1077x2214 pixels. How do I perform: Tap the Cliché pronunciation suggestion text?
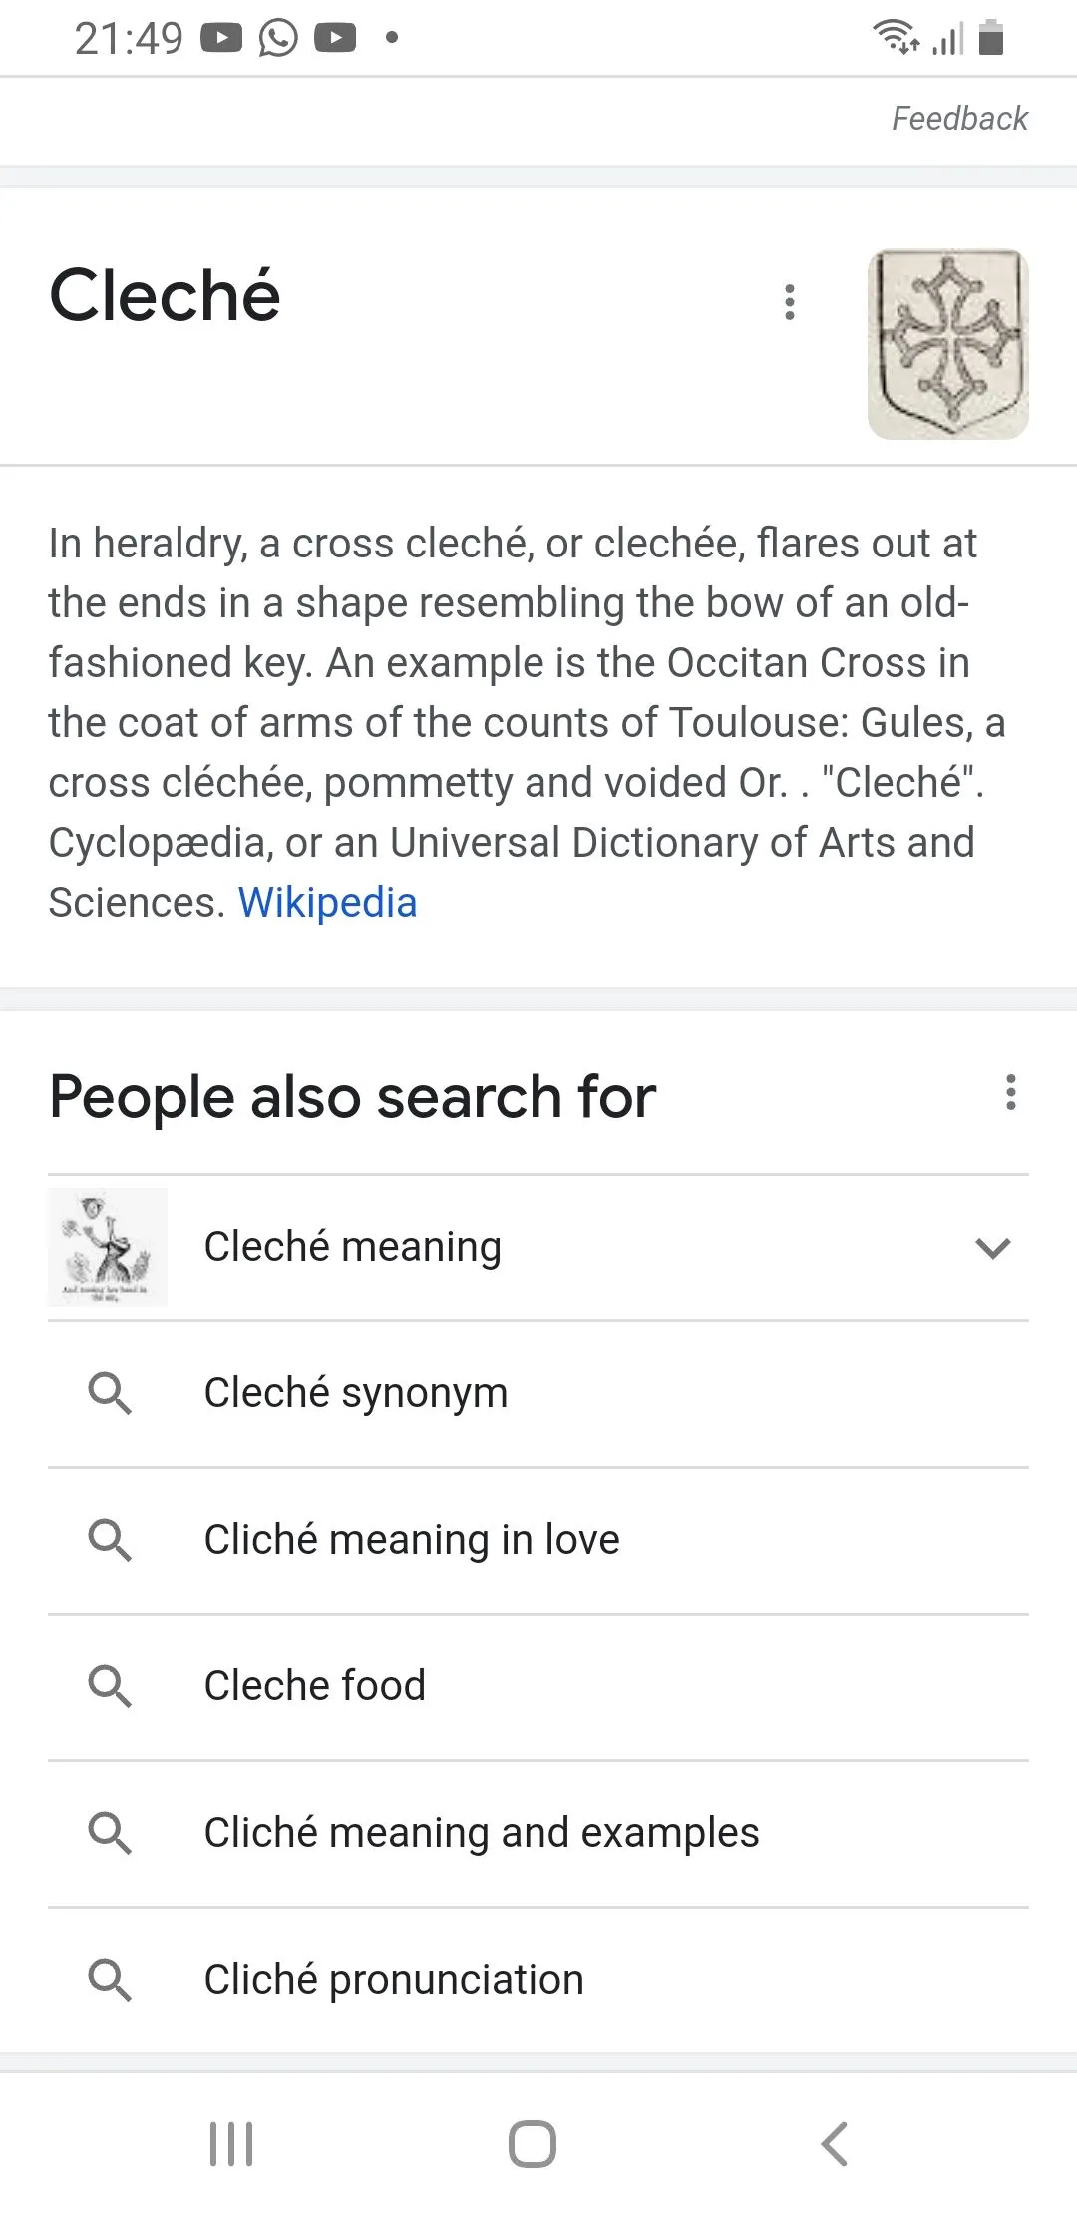(x=393, y=1980)
